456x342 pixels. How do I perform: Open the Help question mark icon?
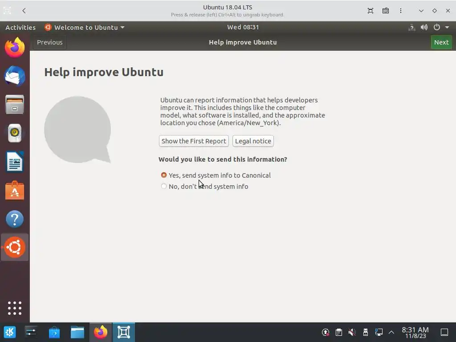pyautogui.click(x=15, y=219)
